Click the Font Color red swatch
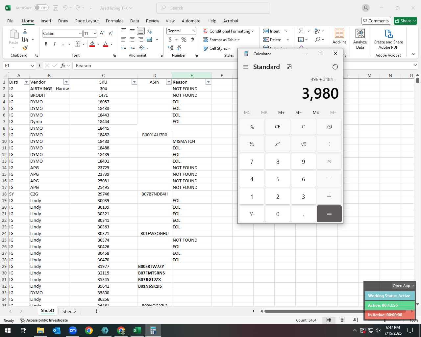Image resolution: width=421 pixels, height=337 pixels. tap(106, 44)
